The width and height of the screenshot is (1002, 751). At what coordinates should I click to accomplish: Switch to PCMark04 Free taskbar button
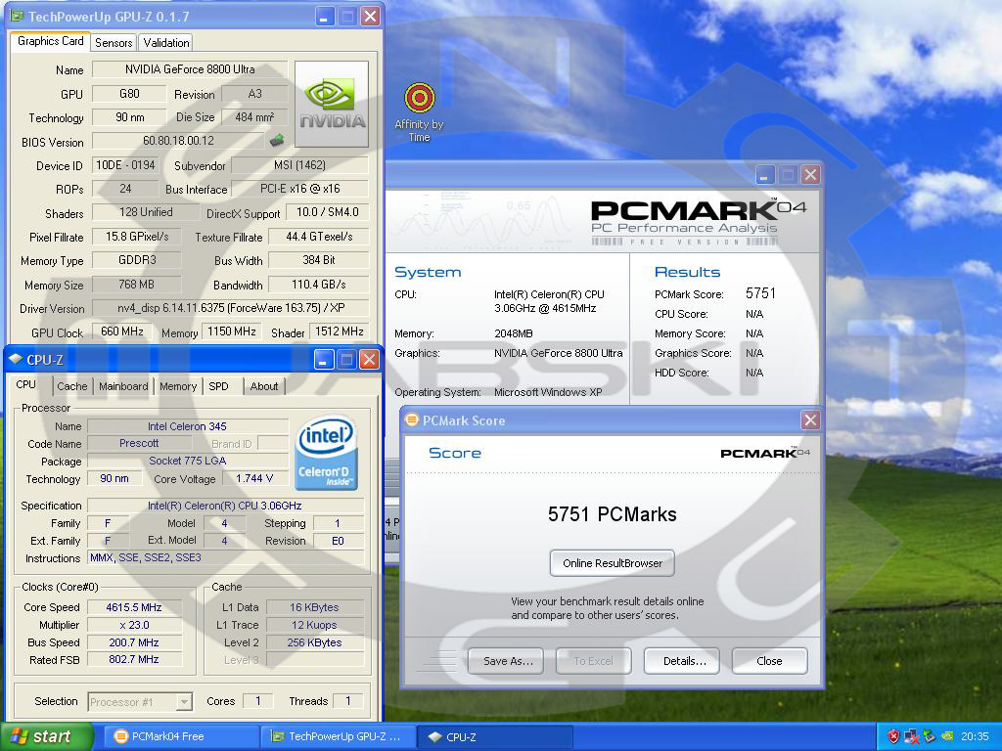coord(181,736)
